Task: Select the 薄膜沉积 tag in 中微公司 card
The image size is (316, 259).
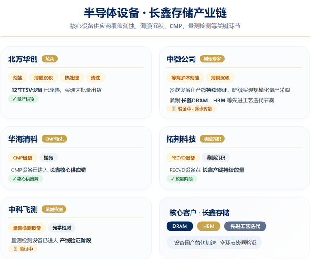Action: point(220,78)
